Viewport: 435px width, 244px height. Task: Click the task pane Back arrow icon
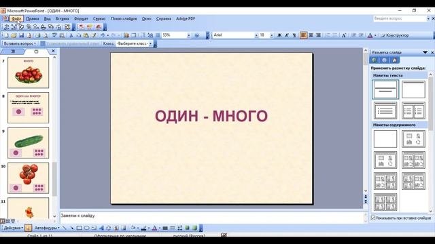pos(374,60)
